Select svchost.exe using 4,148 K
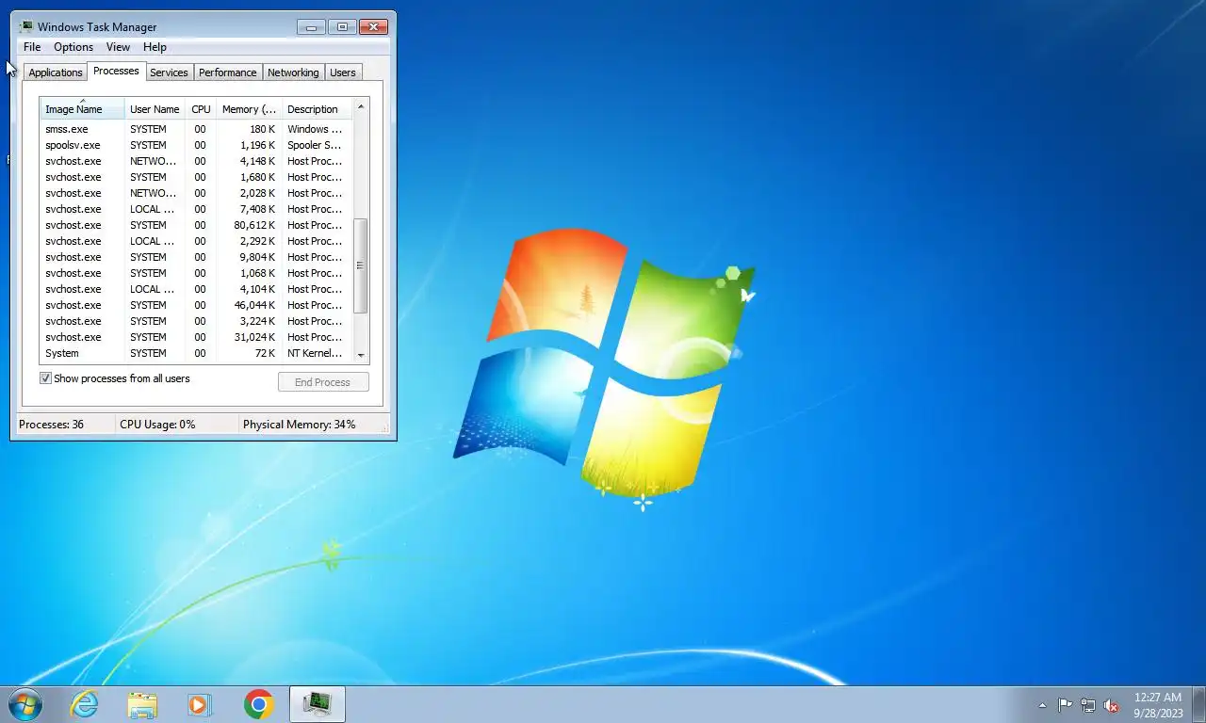The height and width of the screenshot is (723, 1206). (x=196, y=161)
